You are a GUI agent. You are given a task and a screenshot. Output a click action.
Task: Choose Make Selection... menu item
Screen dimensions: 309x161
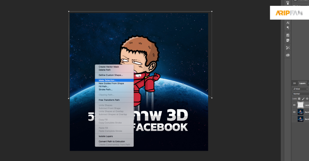pyautogui.click(x=114, y=80)
